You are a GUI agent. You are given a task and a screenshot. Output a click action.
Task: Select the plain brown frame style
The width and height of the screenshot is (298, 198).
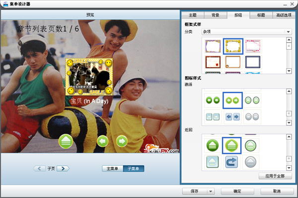(233, 62)
